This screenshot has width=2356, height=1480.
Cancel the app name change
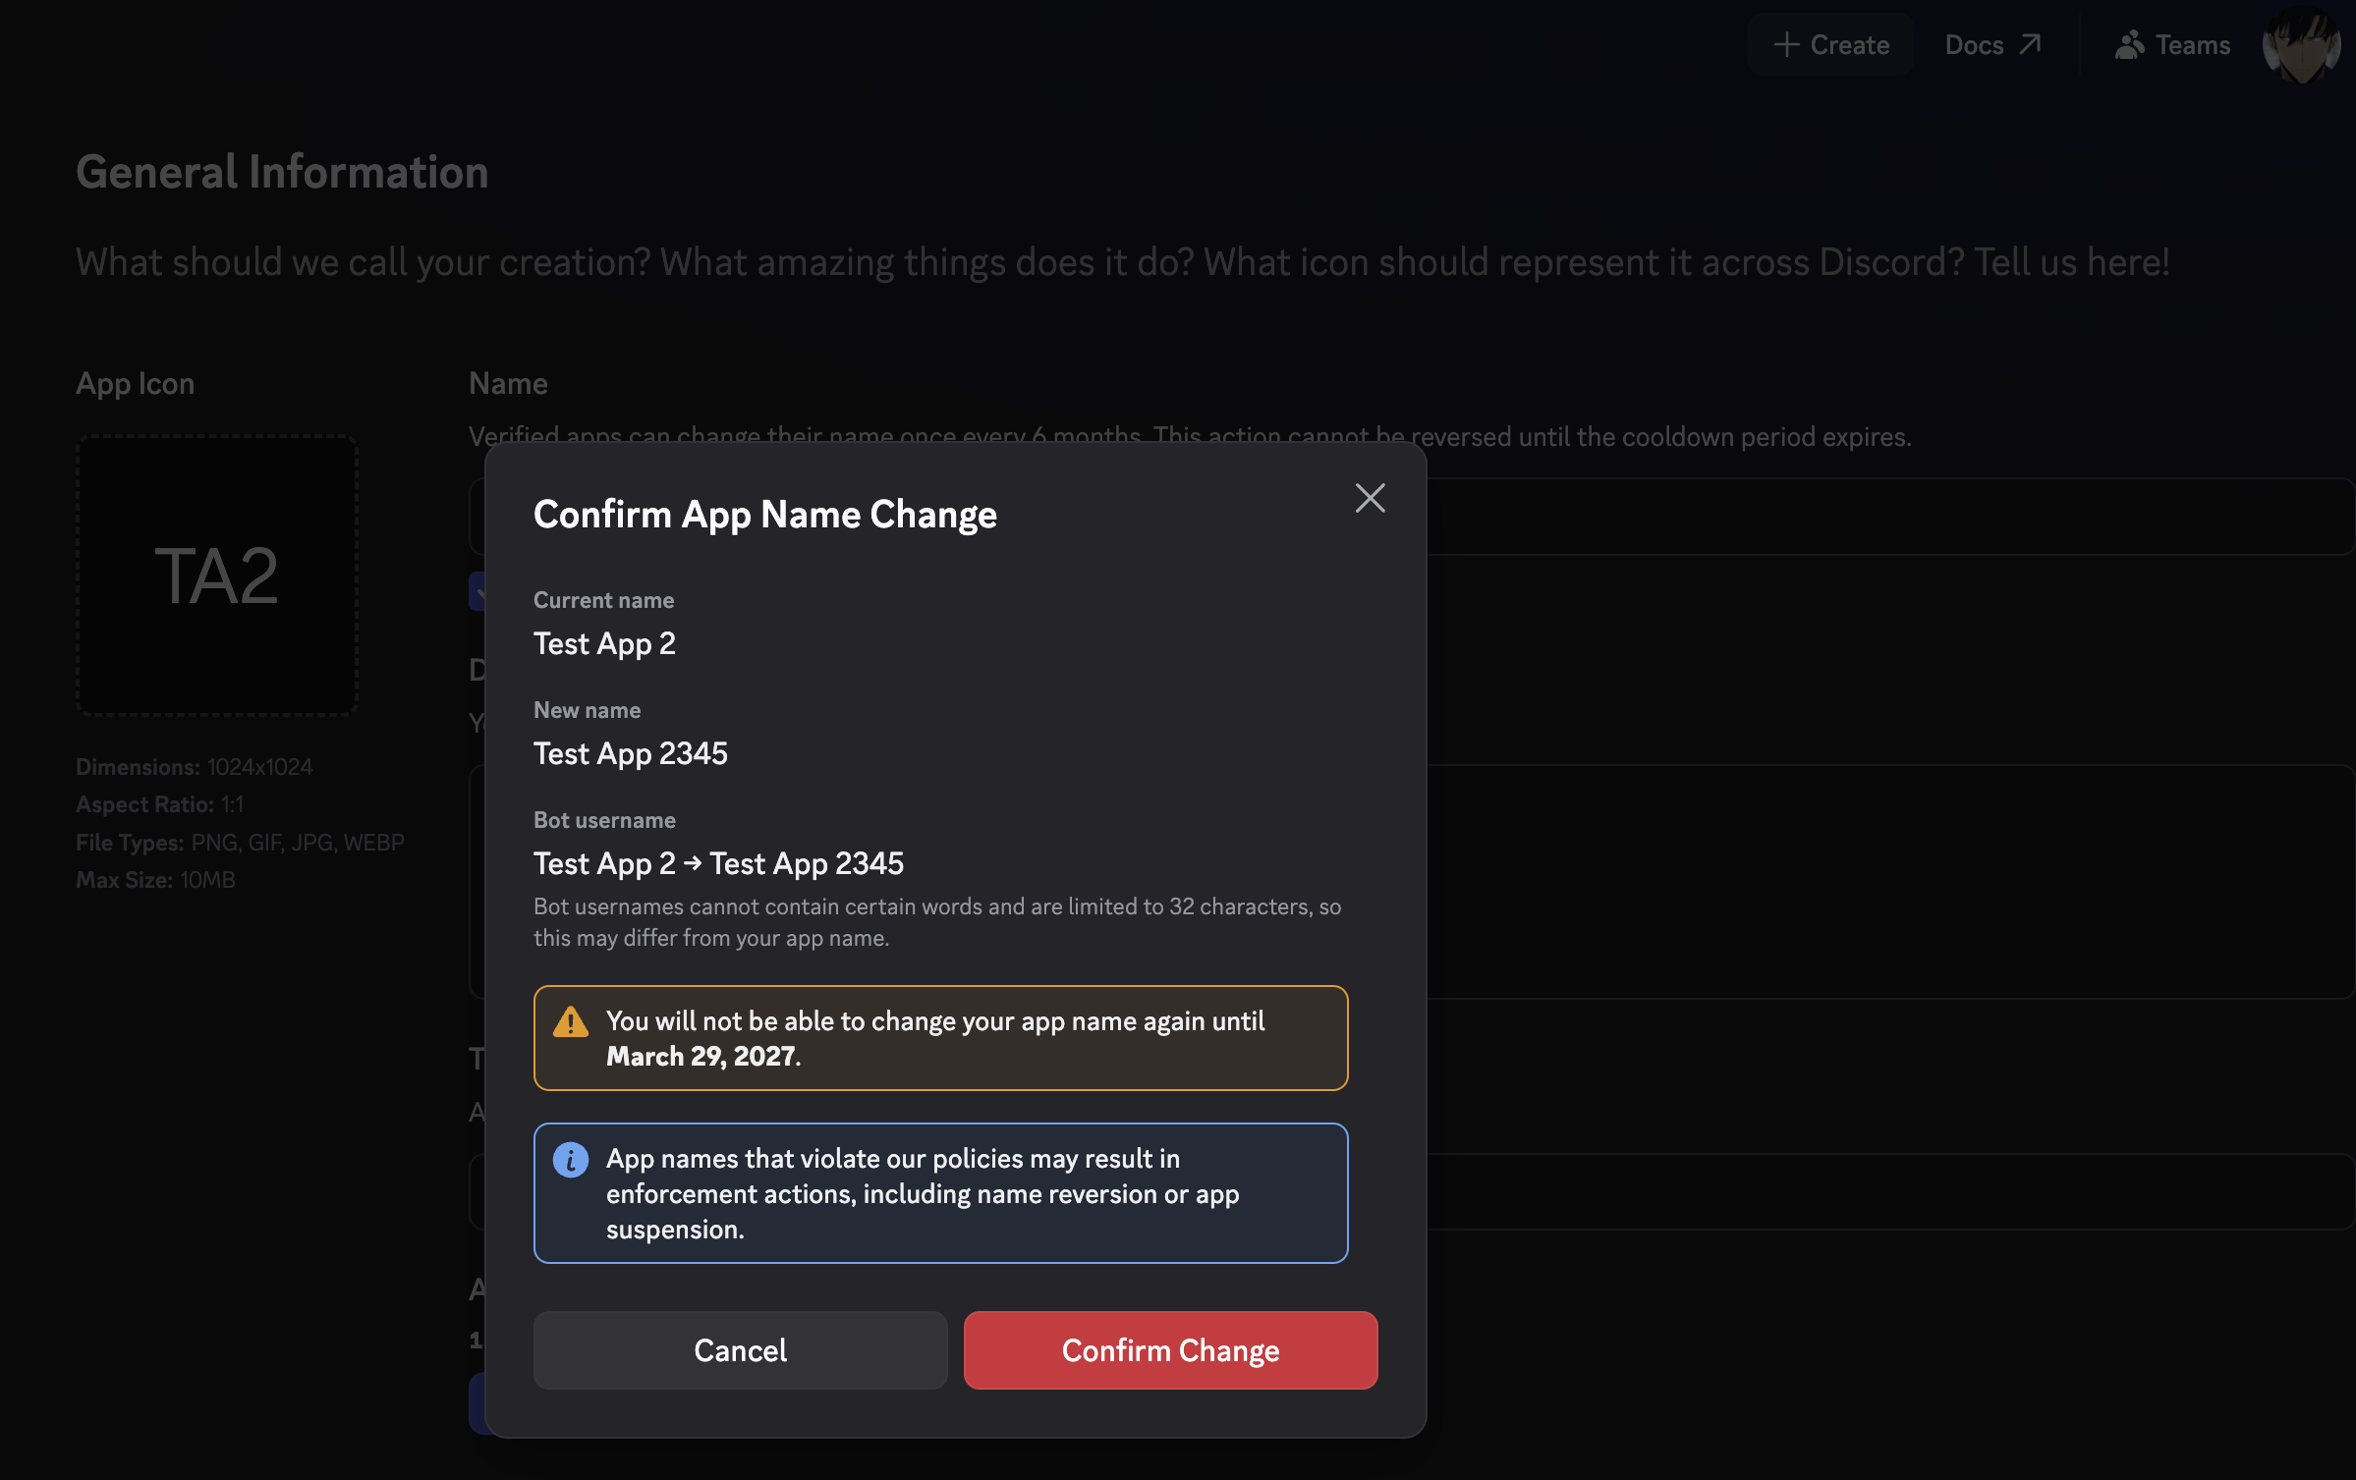[741, 1350]
